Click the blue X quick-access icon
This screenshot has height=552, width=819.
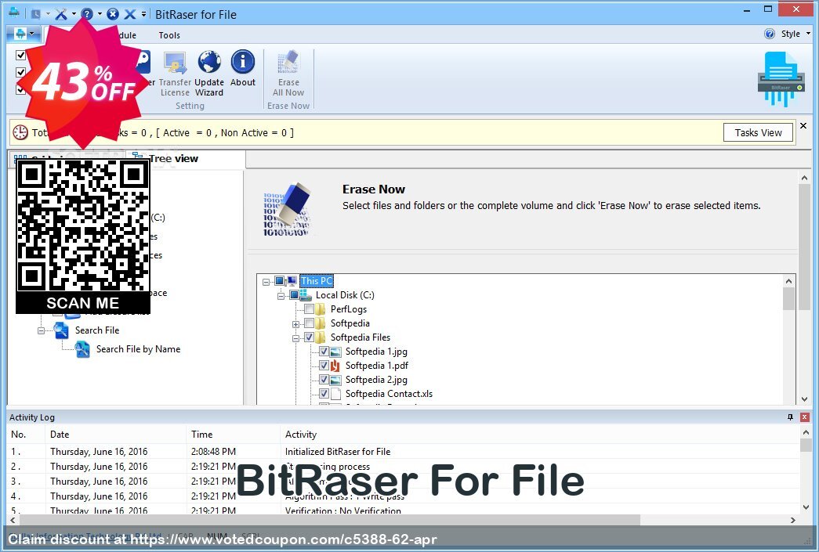pyautogui.click(x=130, y=14)
